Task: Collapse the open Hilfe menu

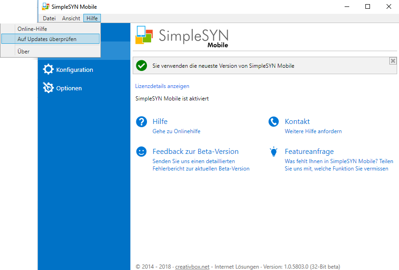Action: 92,18
